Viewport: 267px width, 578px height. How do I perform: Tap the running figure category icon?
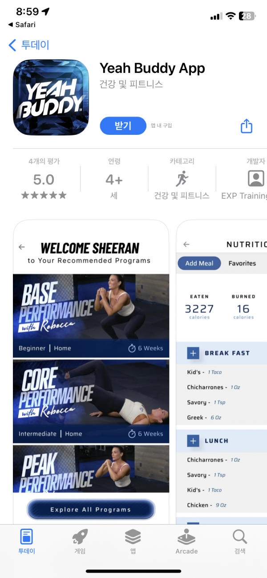182,179
